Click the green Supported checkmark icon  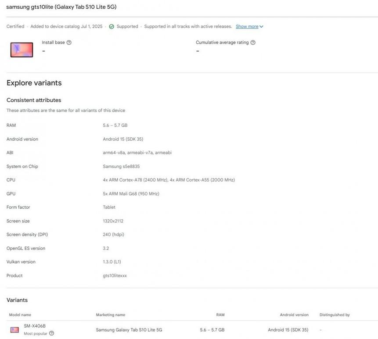pyautogui.click(x=112, y=26)
